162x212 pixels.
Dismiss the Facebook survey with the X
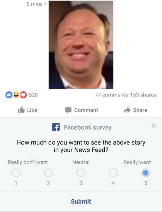(154, 126)
